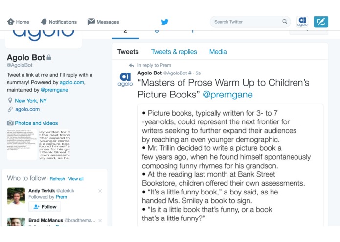Click the tweet headline Masters of Prose
340x242 pixels.
224,89
